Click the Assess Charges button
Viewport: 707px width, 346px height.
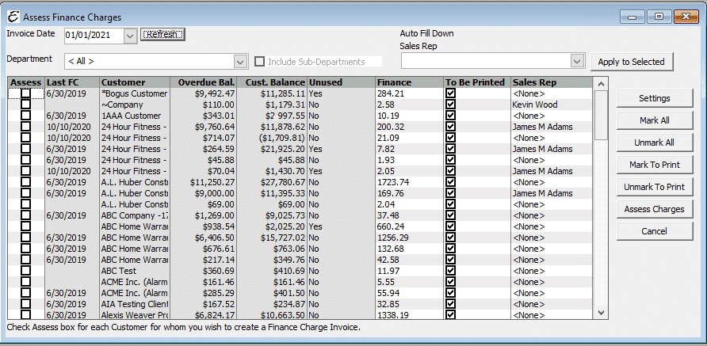(x=654, y=209)
